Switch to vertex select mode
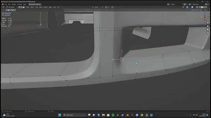The height and width of the screenshot is (118, 211). pos(19,7)
